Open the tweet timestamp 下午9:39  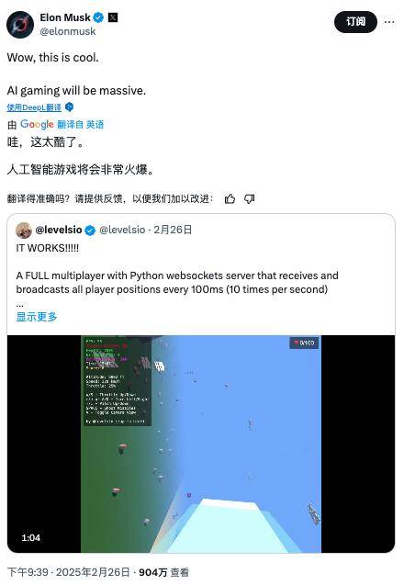28,572
